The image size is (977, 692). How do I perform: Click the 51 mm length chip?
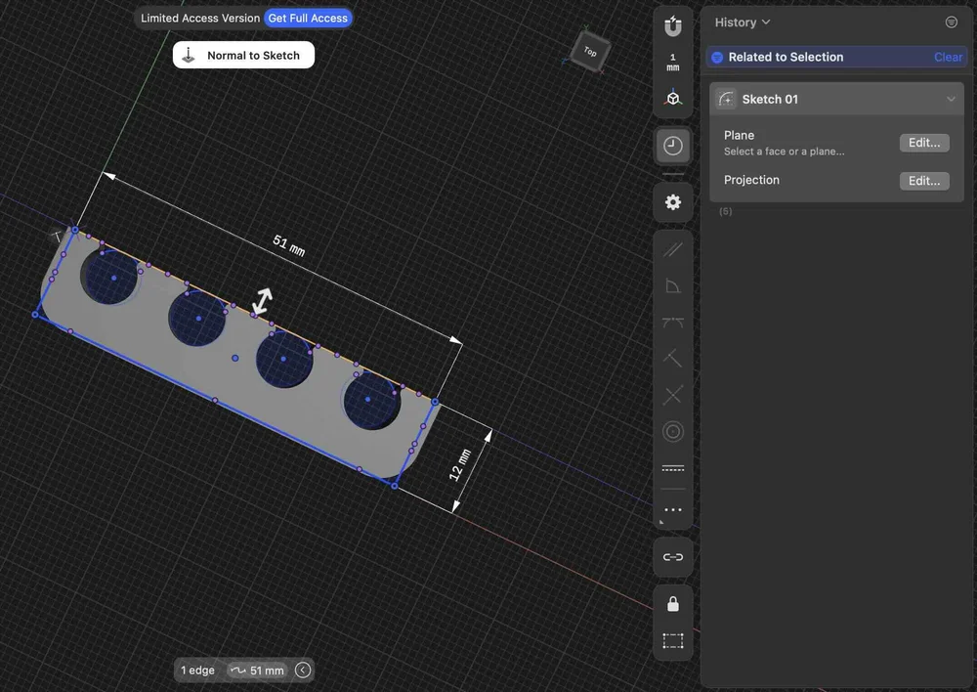[x=257, y=670]
